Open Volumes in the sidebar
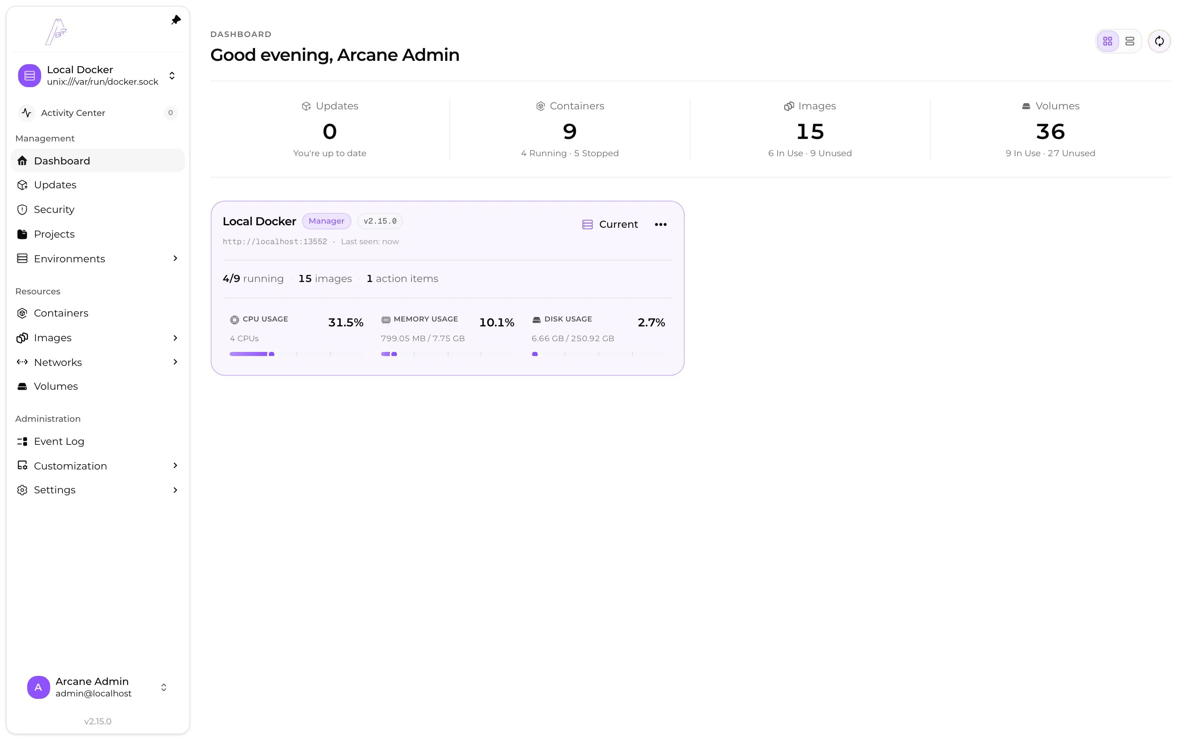The image size is (1185, 740). [x=98, y=386]
